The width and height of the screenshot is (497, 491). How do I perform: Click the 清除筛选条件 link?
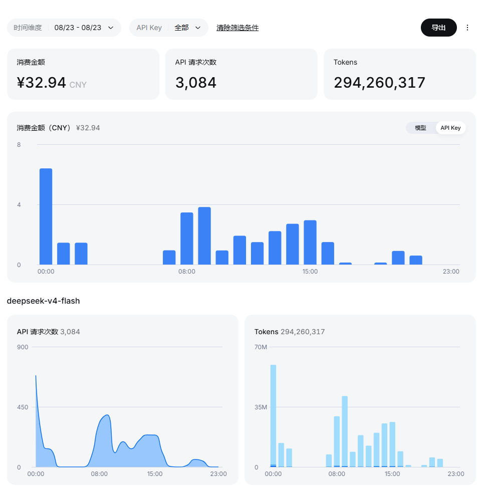click(237, 28)
